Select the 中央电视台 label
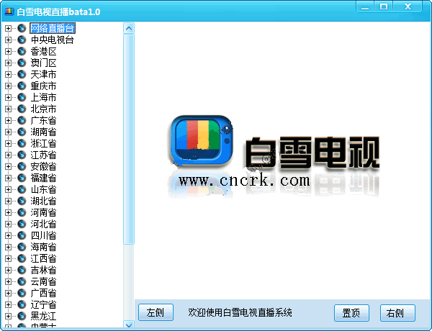 coord(53,40)
